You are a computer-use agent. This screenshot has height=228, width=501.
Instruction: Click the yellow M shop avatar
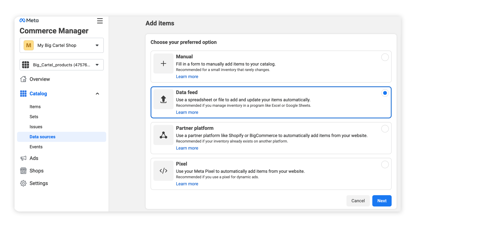click(x=29, y=45)
